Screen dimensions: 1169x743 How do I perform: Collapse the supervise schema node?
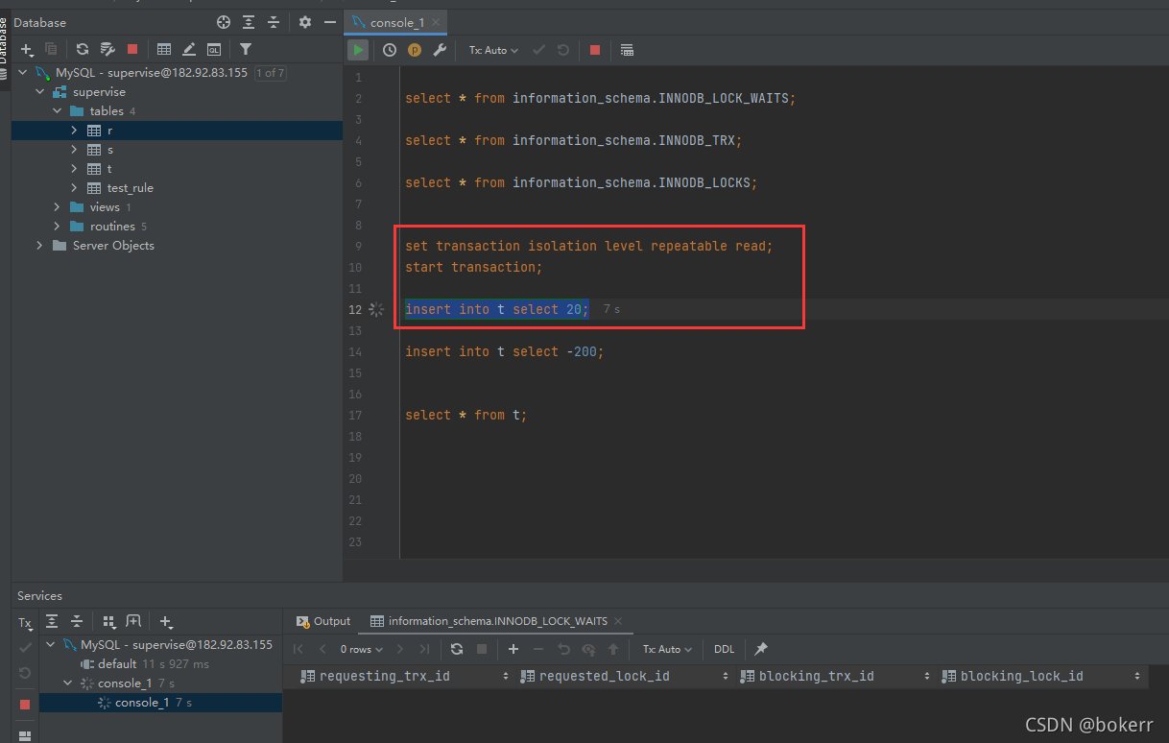[x=40, y=92]
